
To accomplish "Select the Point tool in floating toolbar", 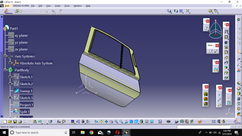I will pos(219,95).
